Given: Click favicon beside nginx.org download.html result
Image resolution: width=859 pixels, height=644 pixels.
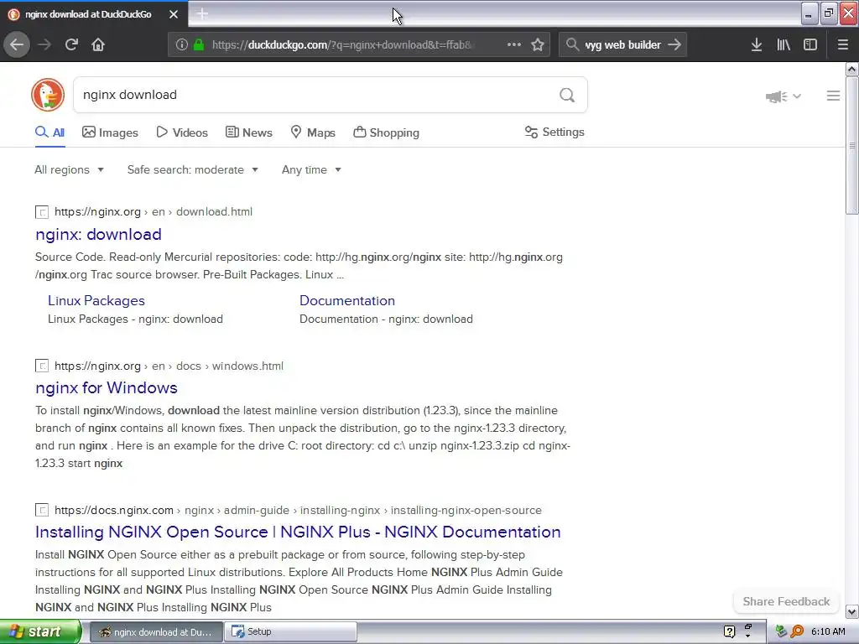Looking at the screenshot, I should [x=42, y=212].
